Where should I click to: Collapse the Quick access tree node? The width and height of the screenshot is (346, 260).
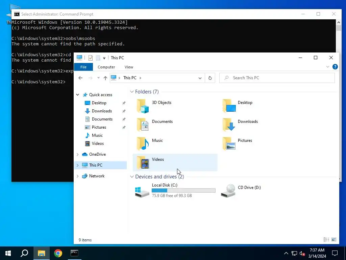(78, 95)
